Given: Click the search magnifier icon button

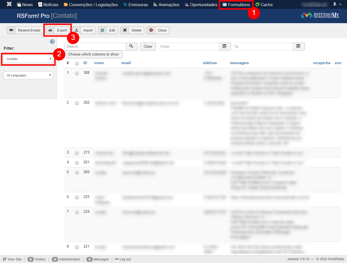Looking at the screenshot, I should (x=131, y=46).
